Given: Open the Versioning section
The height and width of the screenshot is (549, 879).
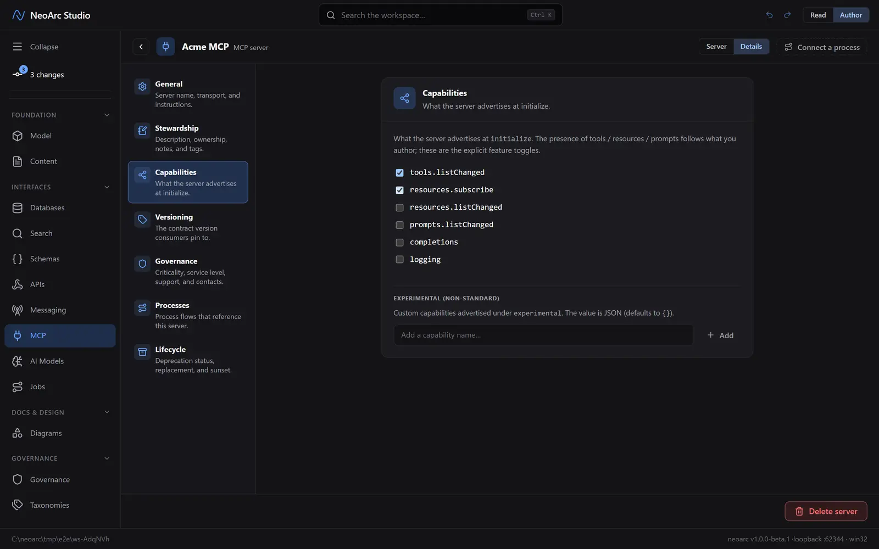Looking at the screenshot, I should 188,227.
